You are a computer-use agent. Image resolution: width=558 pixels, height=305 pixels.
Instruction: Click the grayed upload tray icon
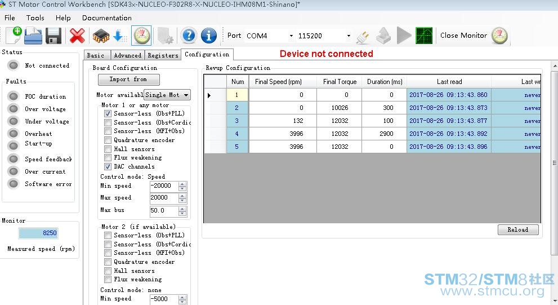(383, 36)
